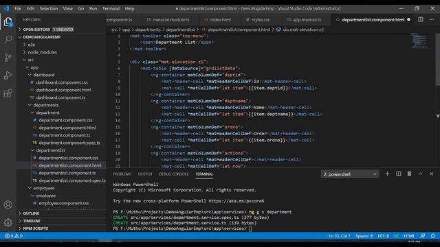The image size is (440, 247).
Task: Expand the NPM SCRIPTS section
Action: [62, 228]
